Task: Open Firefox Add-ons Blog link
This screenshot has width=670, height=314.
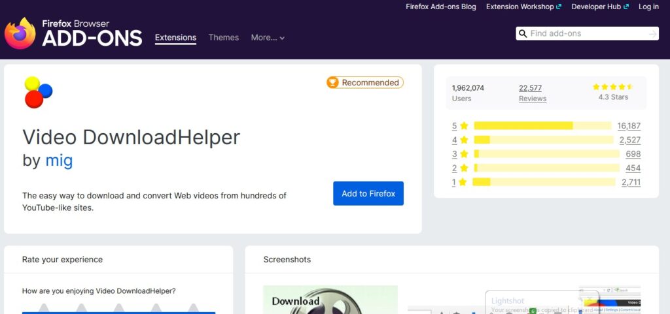Action: point(441,7)
